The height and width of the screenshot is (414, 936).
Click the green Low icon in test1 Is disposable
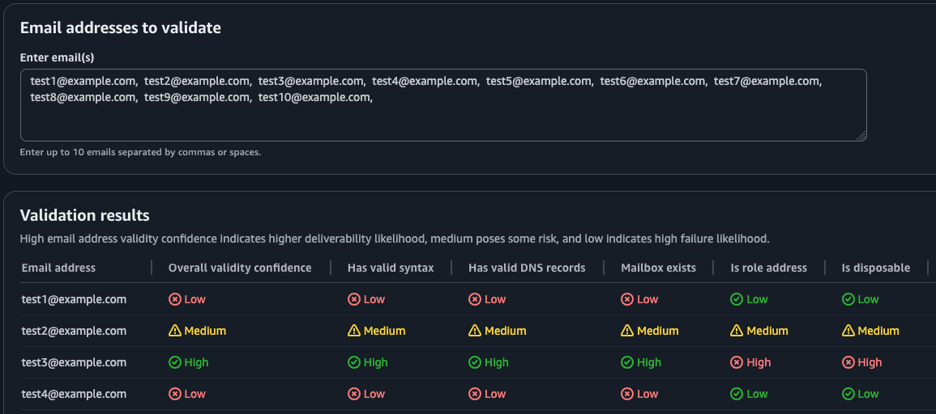(x=848, y=299)
